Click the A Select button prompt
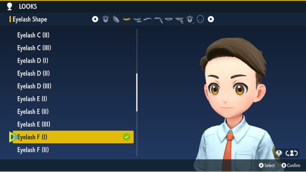This screenshot has width=306, height=172. (x=266, y=166)
